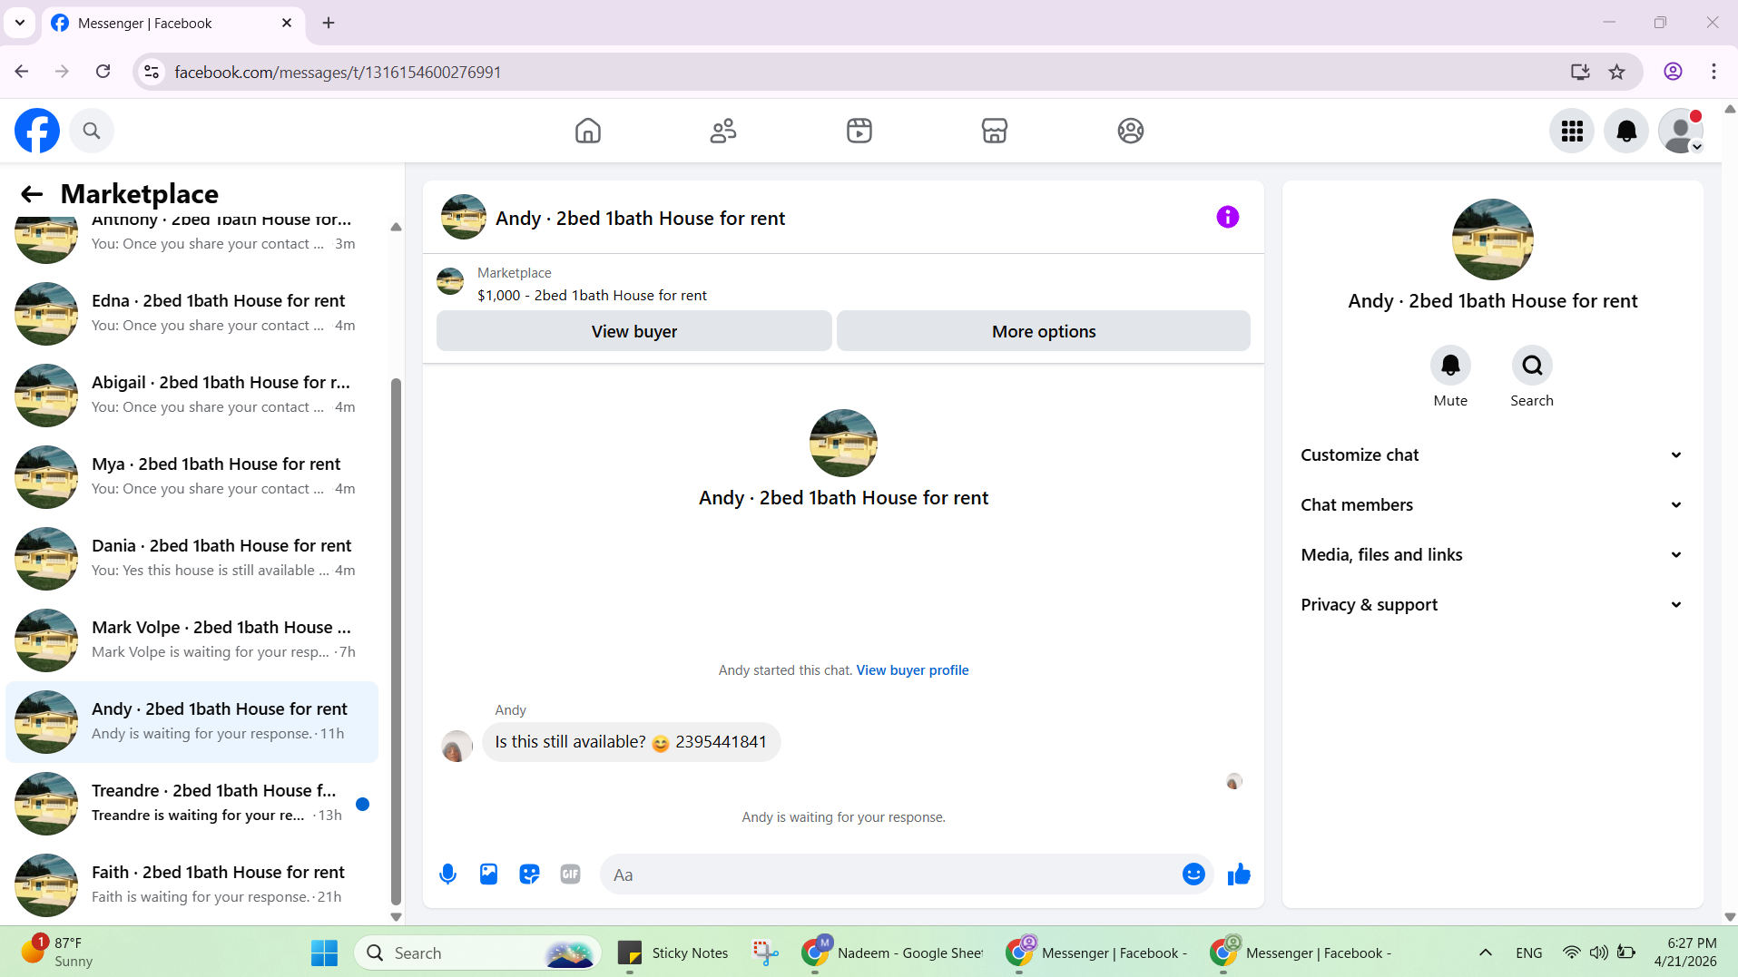Click the browser back arrow

[x=22, y=72]
